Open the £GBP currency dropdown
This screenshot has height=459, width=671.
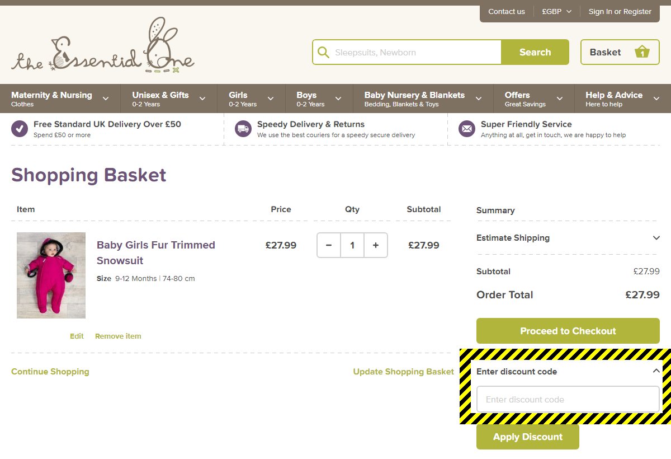557,11
